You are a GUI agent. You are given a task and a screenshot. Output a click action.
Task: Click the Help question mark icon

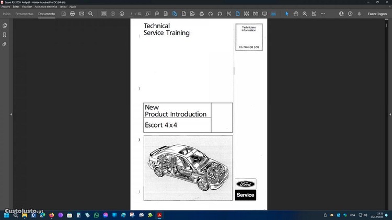pyautogui.click(x=350, y=14)
